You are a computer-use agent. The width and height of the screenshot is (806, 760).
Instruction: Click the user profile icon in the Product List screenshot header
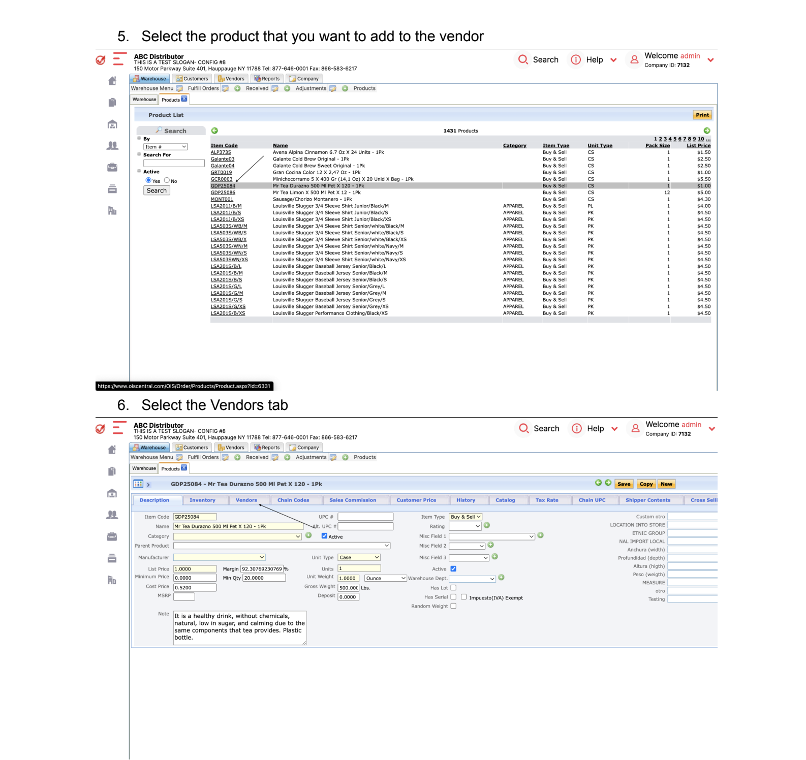[x=634, y=59]
